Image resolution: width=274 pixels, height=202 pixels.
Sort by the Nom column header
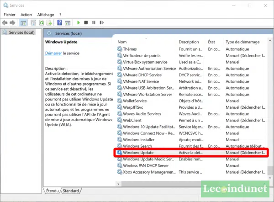coord(122,42)
